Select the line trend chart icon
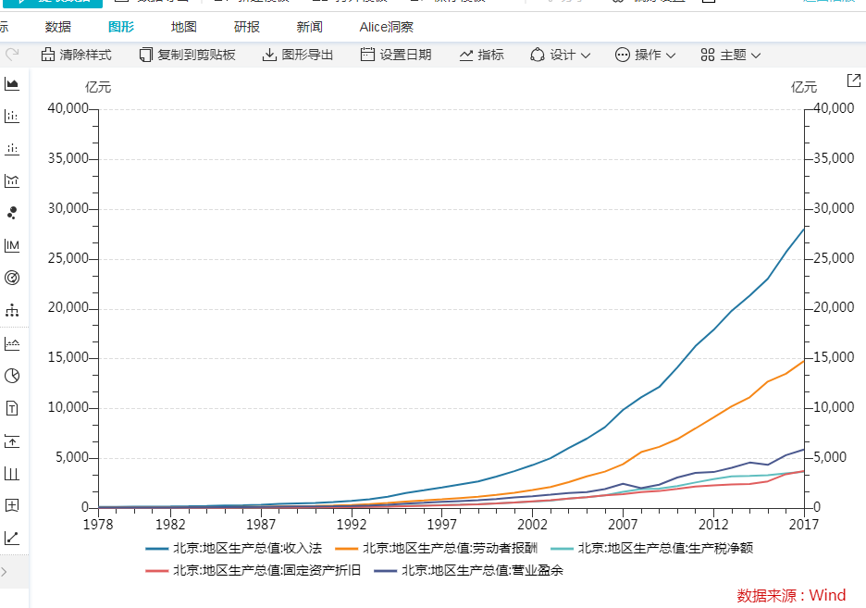The width and height of the screenshot is (866, 608). pos(12,538)
